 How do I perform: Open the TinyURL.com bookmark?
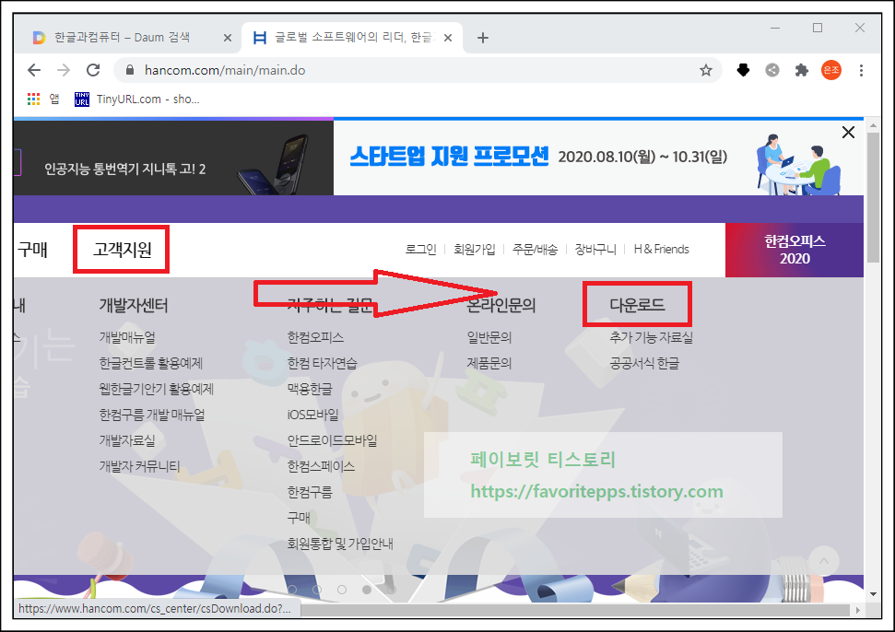pyautogui.click(x=137, y=99)
